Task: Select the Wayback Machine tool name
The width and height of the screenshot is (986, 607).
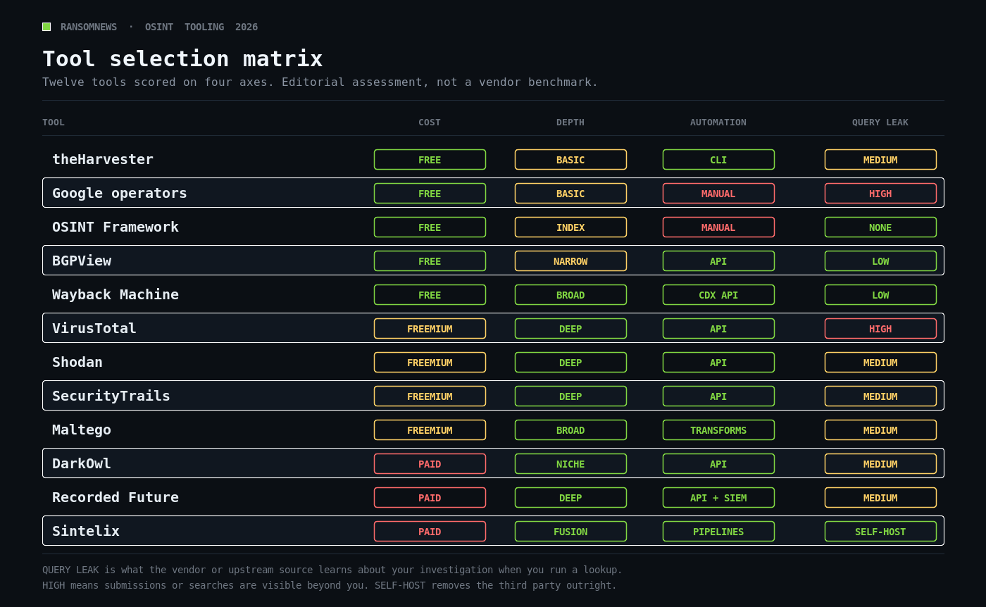Action: (116, 294)
